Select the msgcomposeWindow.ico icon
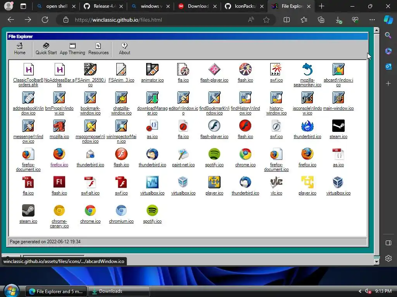Image resolution: width=397 pixels, height=297 pixels. coord(90,126)
